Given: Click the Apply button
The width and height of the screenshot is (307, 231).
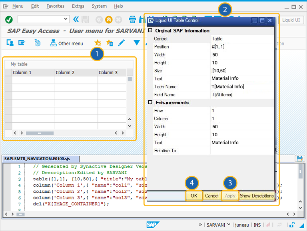Looking at the screenshot, I should [230, 196].
